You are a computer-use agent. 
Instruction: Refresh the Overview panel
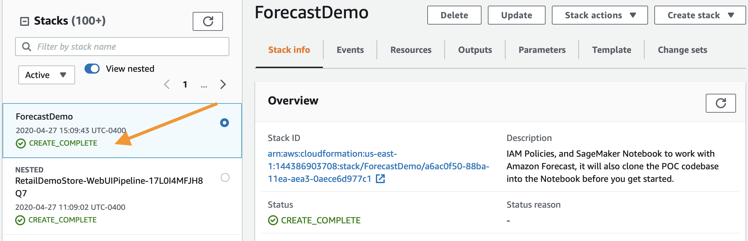click(721, 103)
